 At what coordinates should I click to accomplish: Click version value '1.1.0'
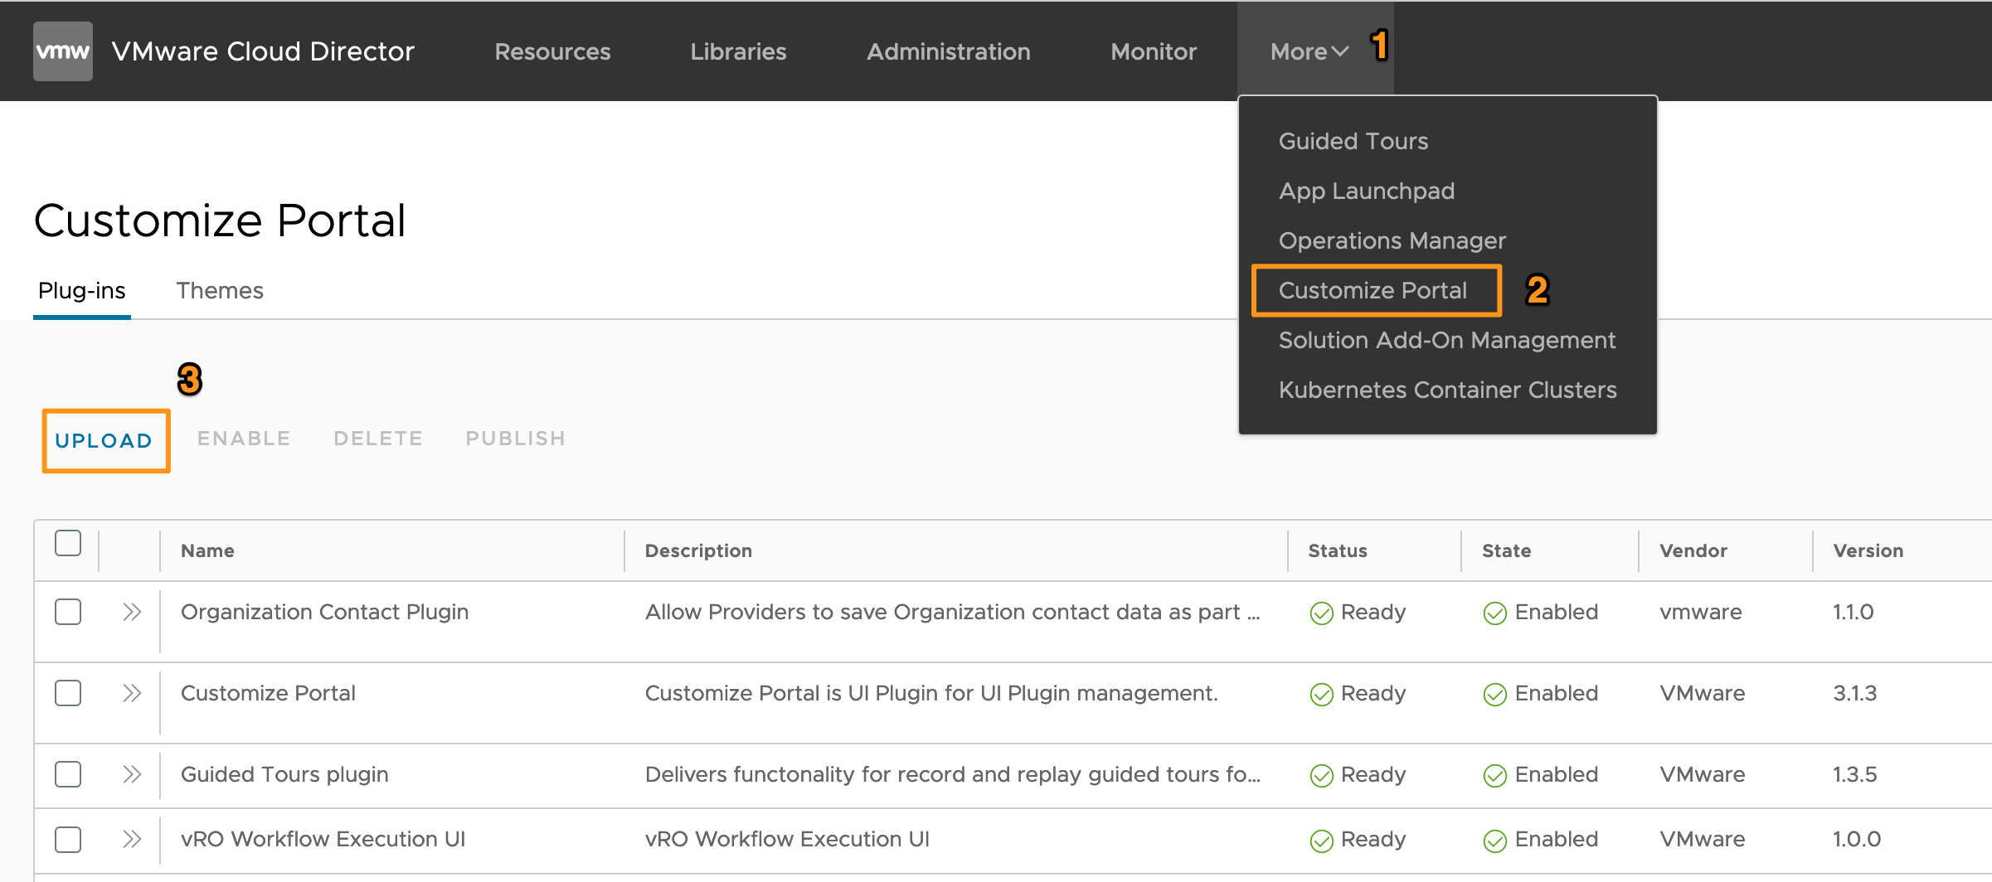click(1854, 612)
